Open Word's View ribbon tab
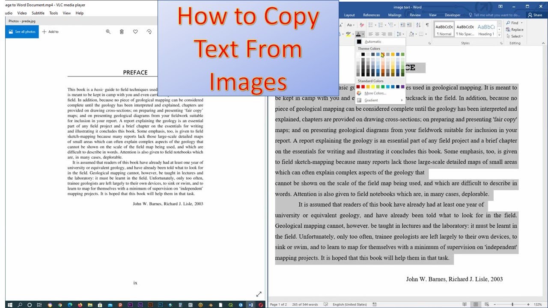 point(433,15)
